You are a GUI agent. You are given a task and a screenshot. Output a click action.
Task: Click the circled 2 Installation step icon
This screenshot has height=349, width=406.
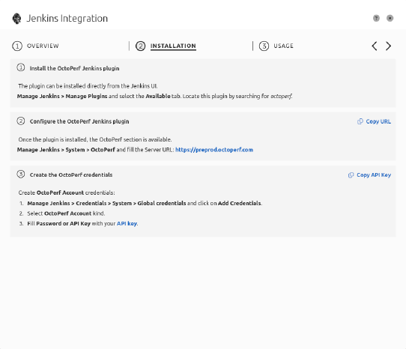141,46
